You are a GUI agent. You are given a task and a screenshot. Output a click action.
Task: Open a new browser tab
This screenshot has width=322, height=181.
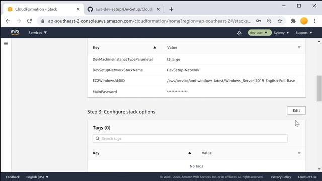coord(171,9)
